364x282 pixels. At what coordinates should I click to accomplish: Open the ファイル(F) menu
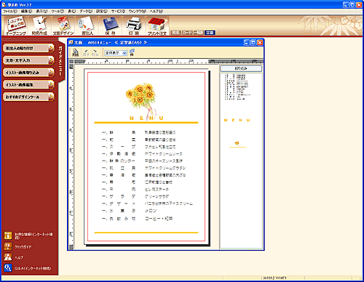(x=10, y=11)
